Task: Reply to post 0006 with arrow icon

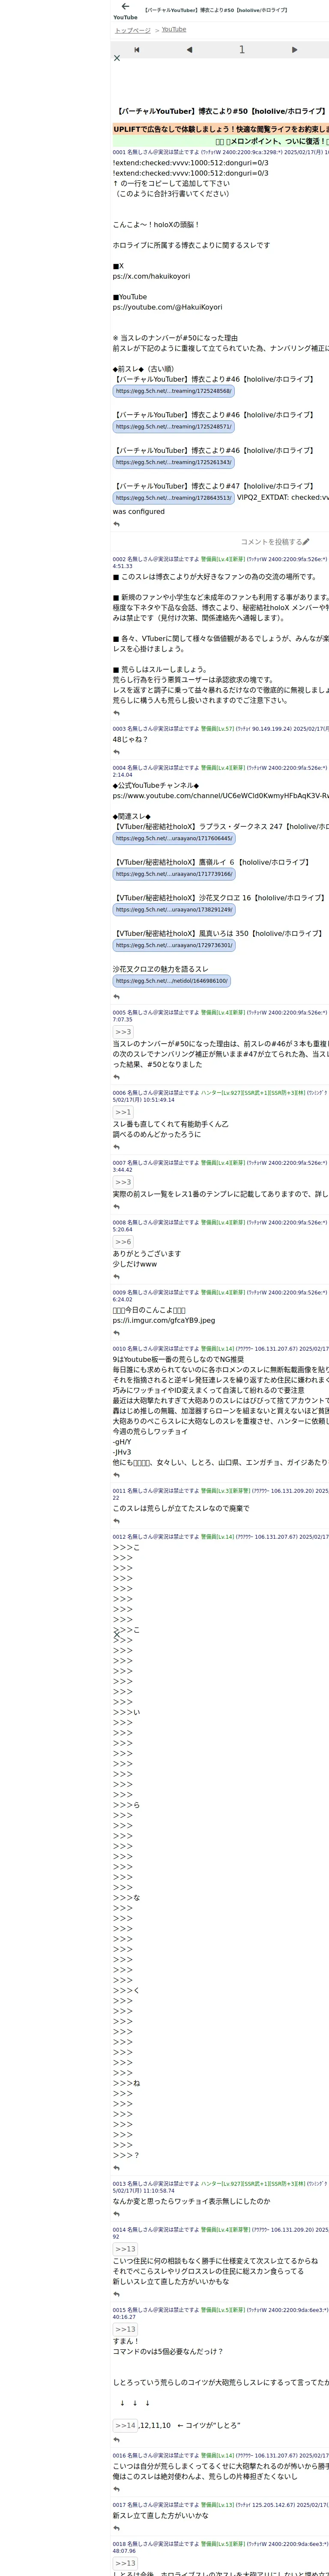Action: 117,1147
